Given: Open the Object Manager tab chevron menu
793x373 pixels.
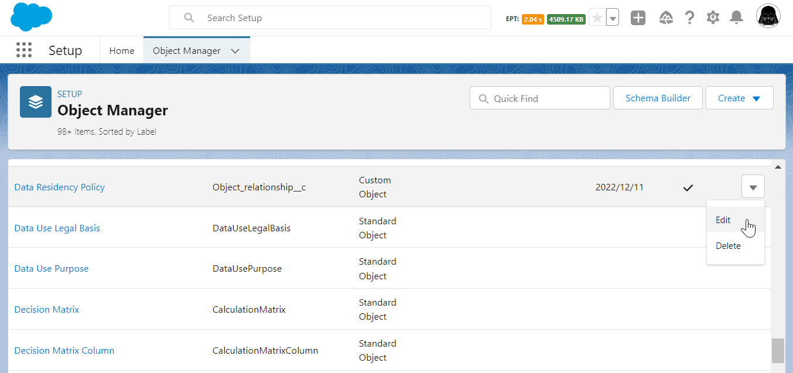Looking at the screenshot, I should click(235, 51).
